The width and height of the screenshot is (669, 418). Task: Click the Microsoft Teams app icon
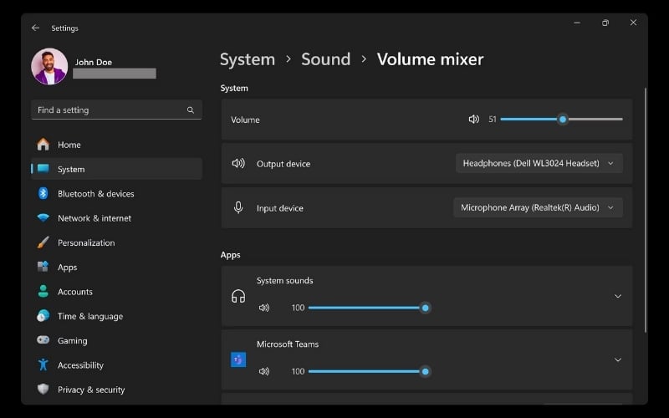[238, 359]
